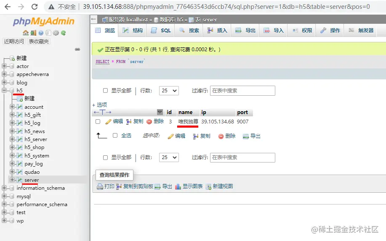Open the navigation settings gear icon
Screen dimensions: 386x241
click(56, 33)
